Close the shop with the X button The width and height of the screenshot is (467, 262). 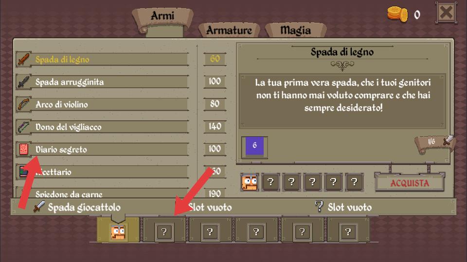click(446, 13)
